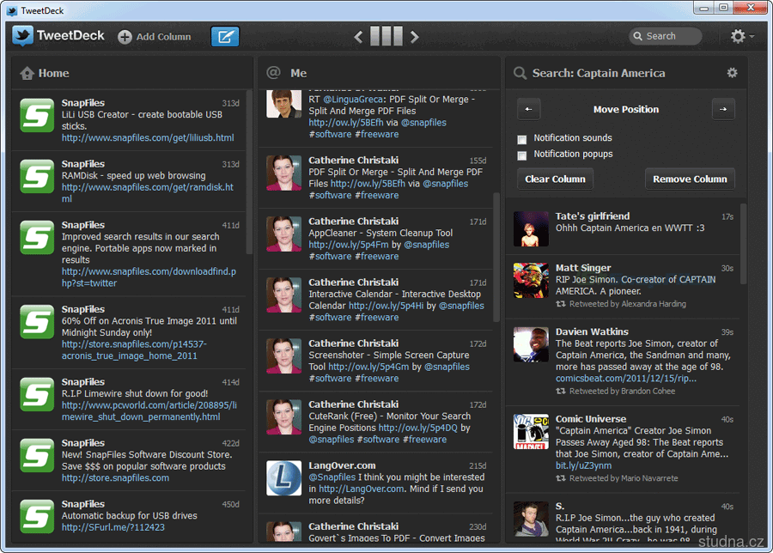The width and height of the screenshot is (773, 553).
Task: Click the Me column scrollbar
Action: (496, 258)
